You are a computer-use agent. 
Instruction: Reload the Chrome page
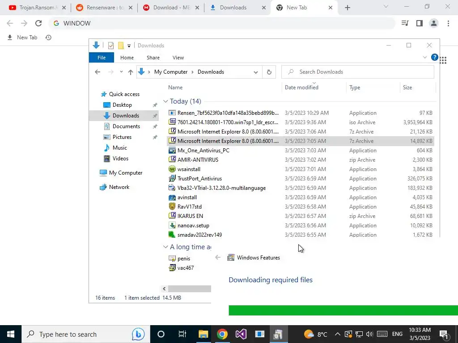(x=38, y=23)
